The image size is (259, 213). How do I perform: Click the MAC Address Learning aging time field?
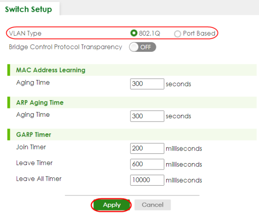[147, 84]
